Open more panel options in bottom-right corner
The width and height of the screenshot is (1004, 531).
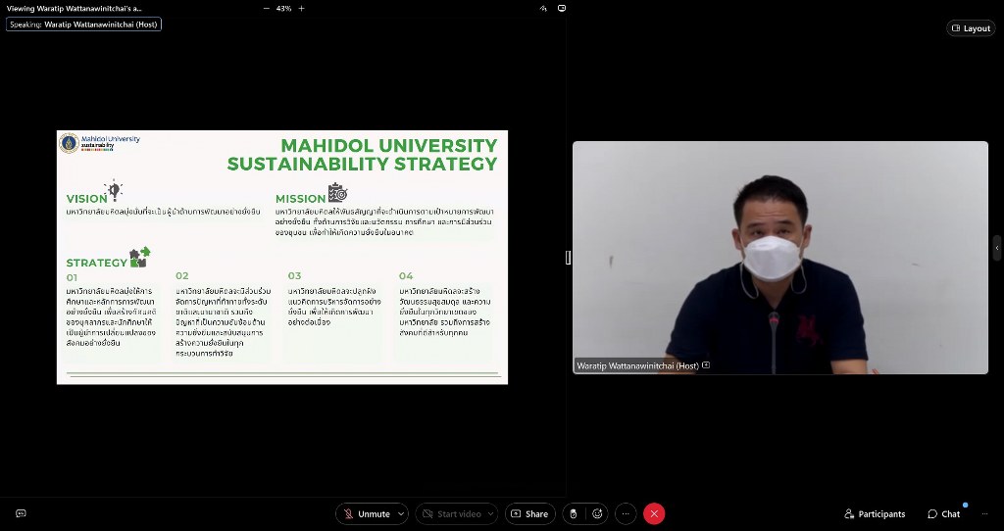coord(984,513)
